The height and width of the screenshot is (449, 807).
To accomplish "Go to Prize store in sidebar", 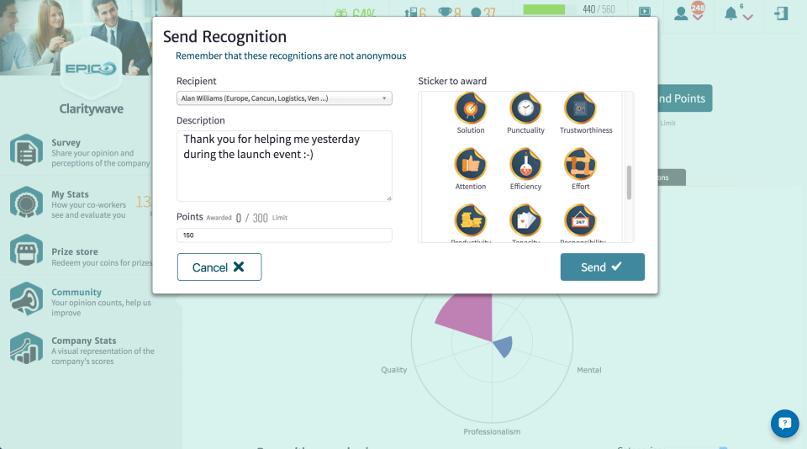I will [74, 251].
